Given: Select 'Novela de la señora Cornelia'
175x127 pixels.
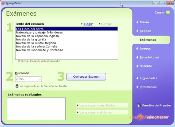Looking at the screenshot, I should 67,46.
